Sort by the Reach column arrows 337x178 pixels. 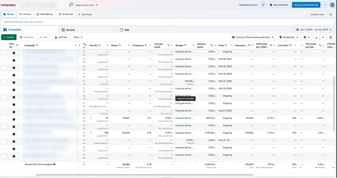point(120,45)
